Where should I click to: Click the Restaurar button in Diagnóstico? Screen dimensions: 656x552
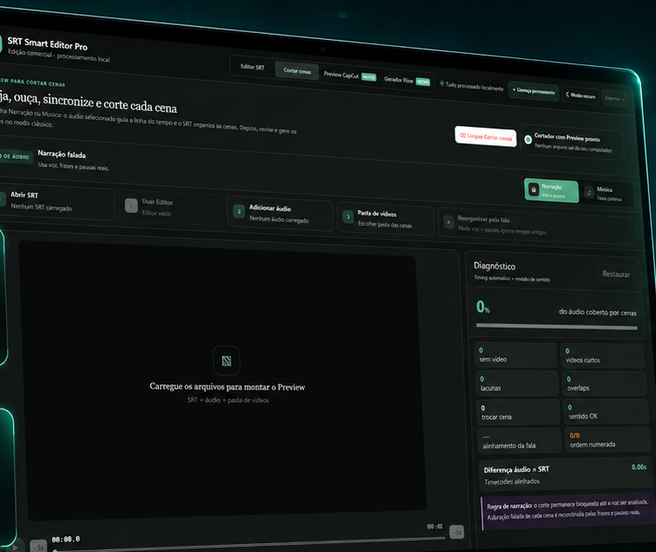(616, 274)
